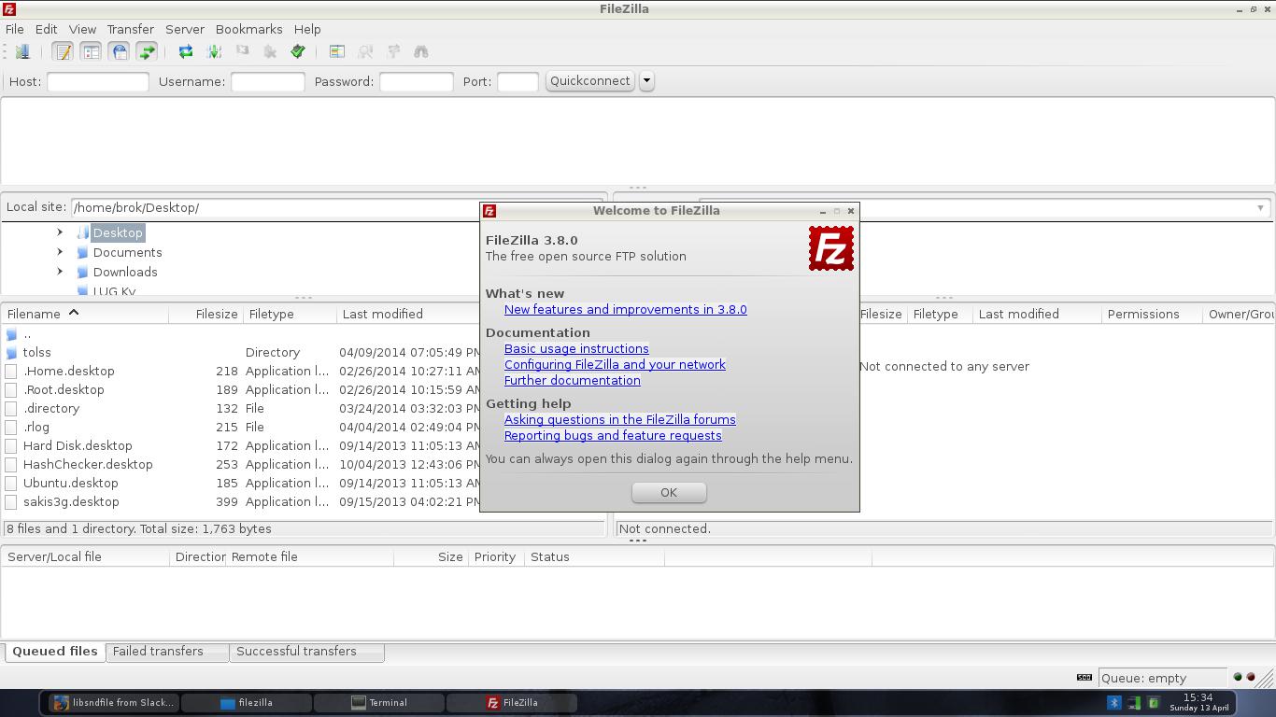1276x717 pixels.
Task: Click the refresh file lists icon
Action: click(x=185, y=51)
